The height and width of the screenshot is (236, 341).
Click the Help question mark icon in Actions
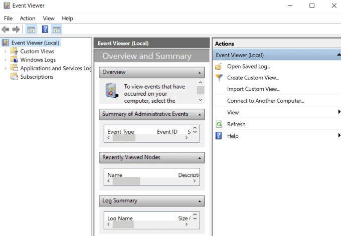click(x=219, y=136)
